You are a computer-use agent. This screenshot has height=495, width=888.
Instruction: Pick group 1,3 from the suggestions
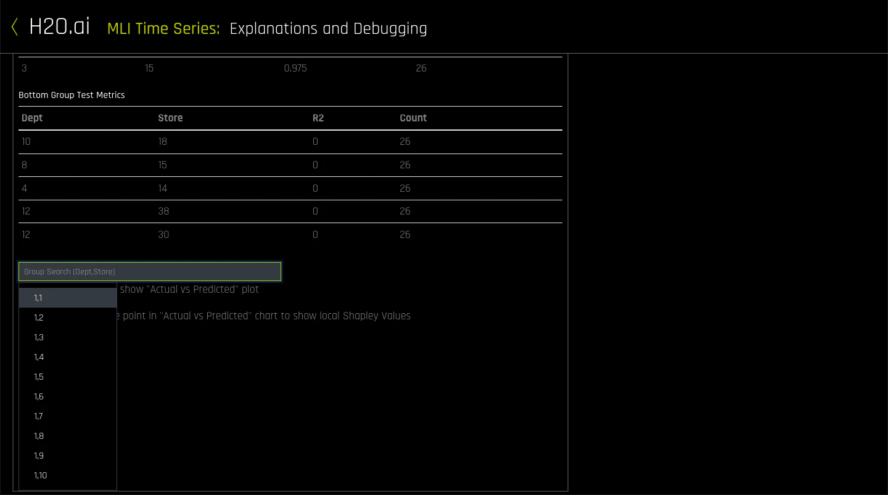(68, 337)
